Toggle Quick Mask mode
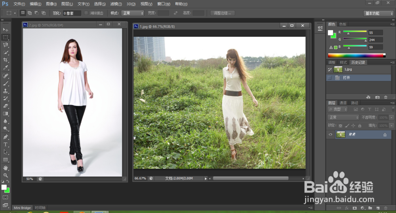This screenshot has width=396, height=213. pyautogui.click(x=5, y=197)
